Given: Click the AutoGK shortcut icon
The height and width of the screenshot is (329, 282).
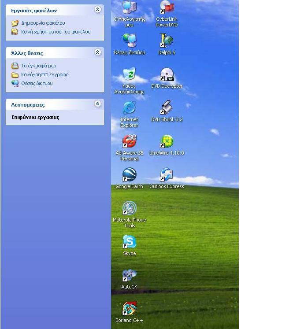Looking at the screenshot, I should click(130, 275).
